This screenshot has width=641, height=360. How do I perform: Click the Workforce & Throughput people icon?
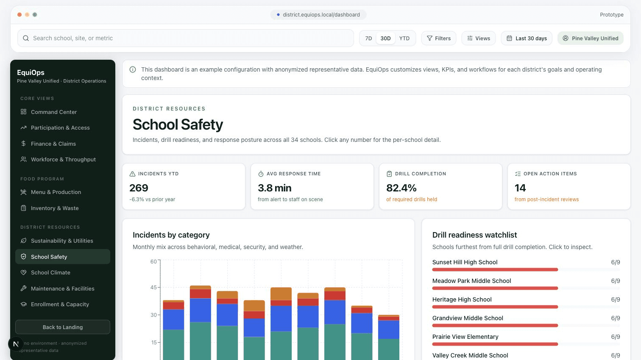[x=23, y=159]
